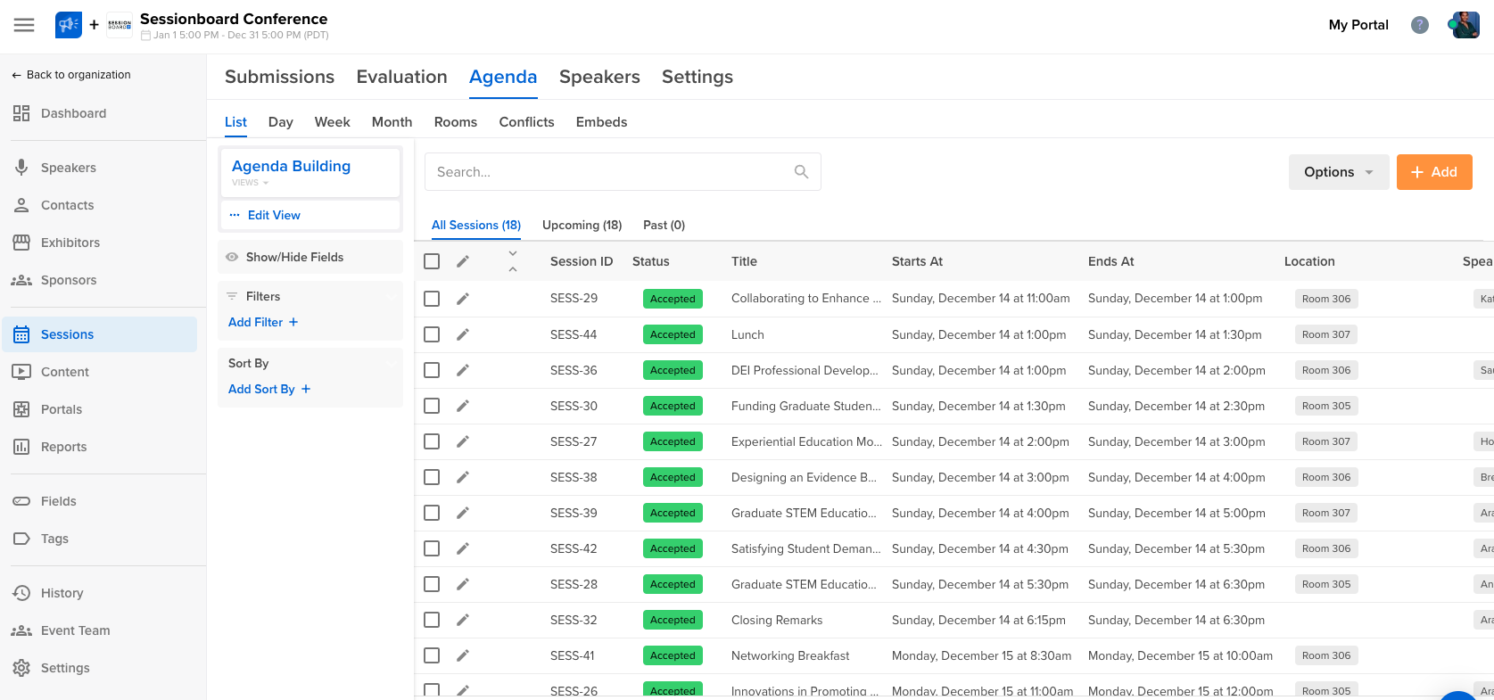Switch to the Speakers tab
The image size is (1494, 700).
(x=599, y=77)
